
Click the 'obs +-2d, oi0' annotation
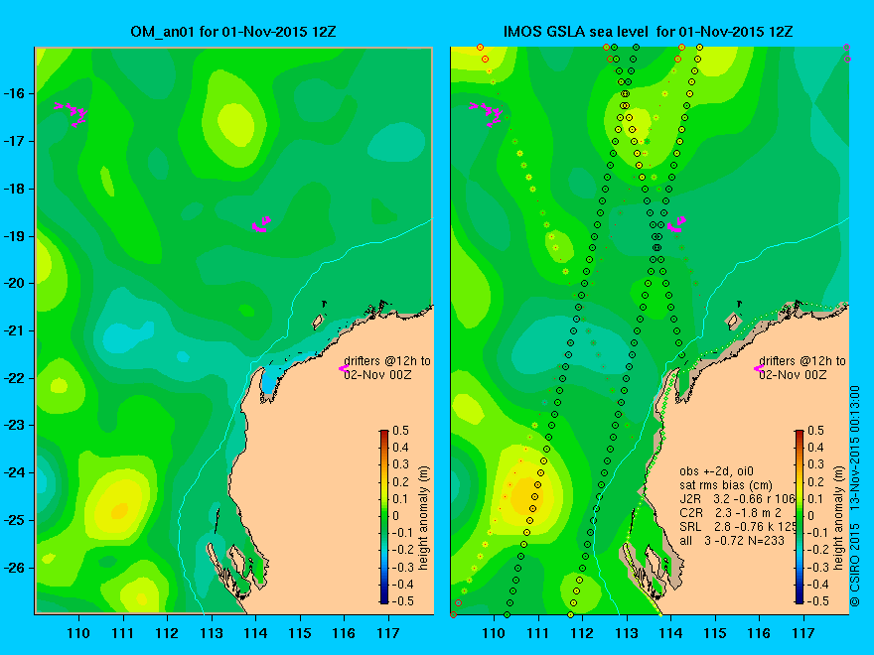click(717, 471)
